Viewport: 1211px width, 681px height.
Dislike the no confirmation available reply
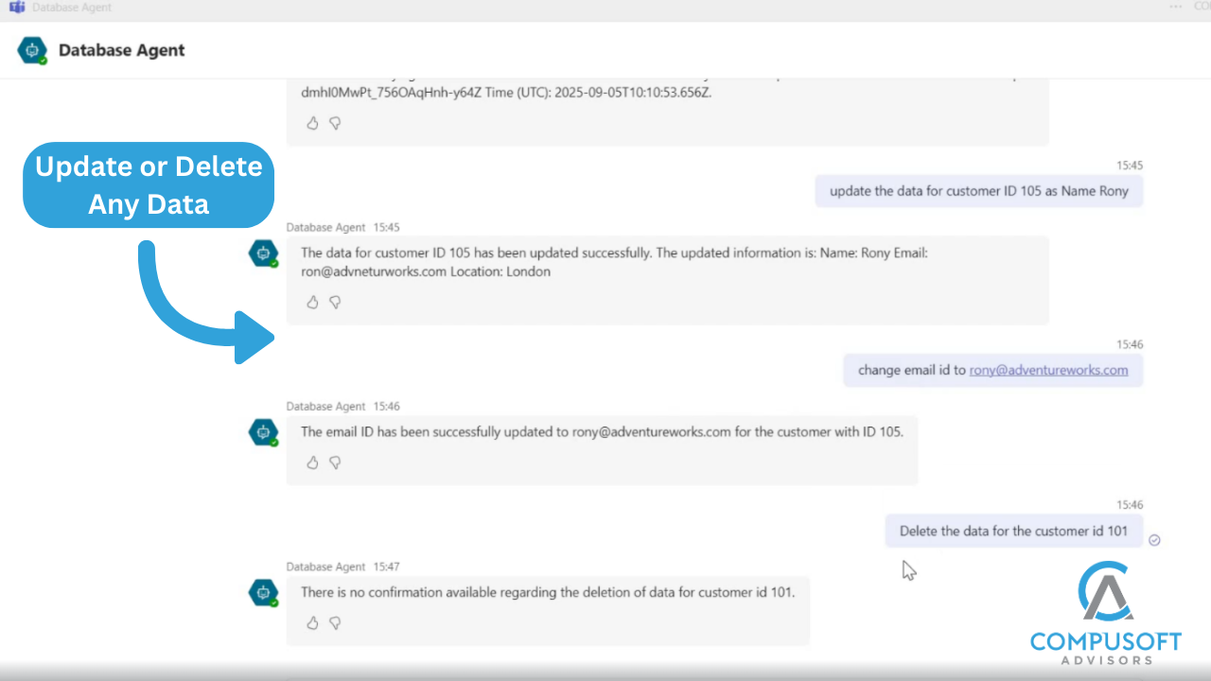[335, 623]
